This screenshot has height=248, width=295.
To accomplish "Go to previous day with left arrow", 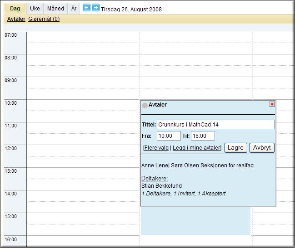I will pos(86,8).
